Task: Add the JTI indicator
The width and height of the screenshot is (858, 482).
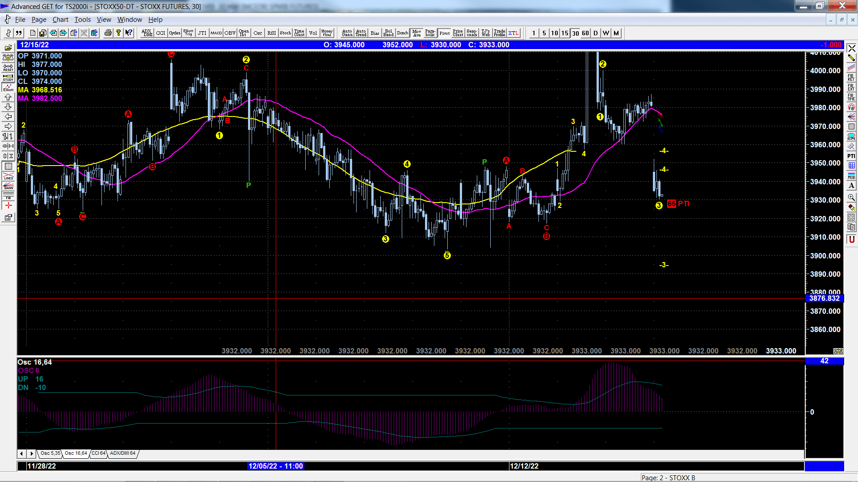Action: coord(202,33)
